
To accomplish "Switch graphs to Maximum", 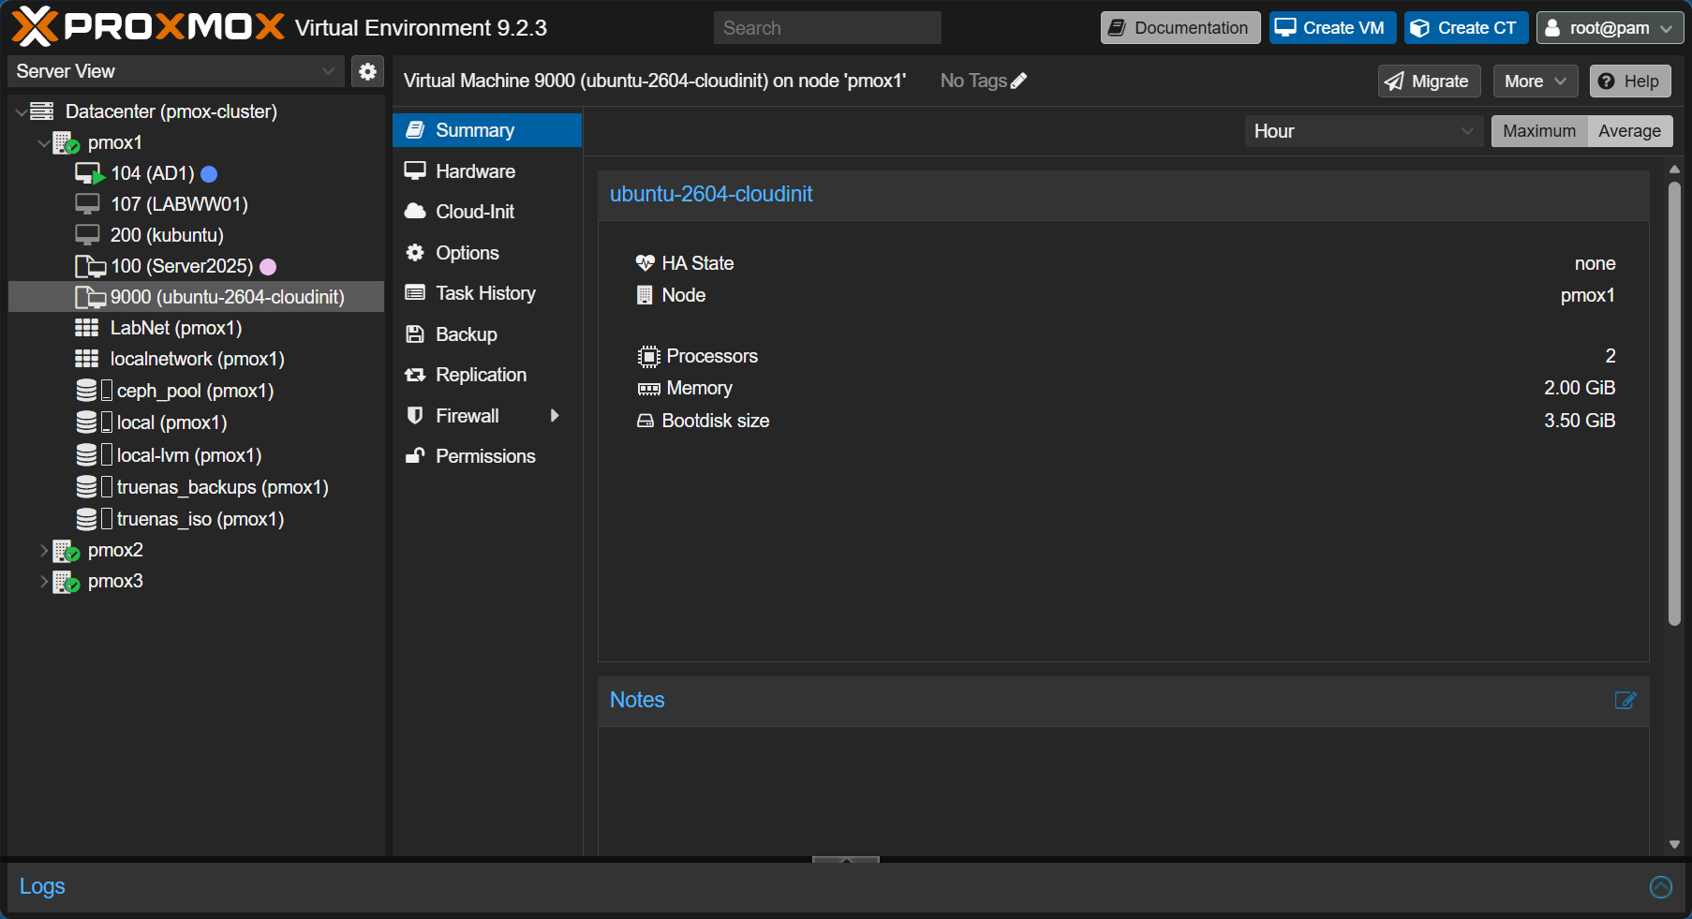I will (x=1539, y=131).
